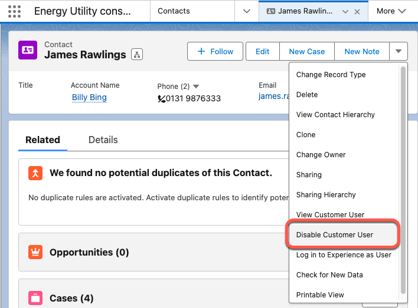Click the James Rawlings record name heading
This screenshot has width=418, height=308.
pos(85,55)
